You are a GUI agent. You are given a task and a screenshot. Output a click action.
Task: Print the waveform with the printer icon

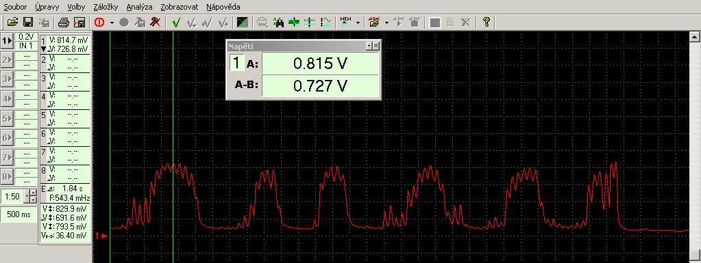click(x=64, y=22)
